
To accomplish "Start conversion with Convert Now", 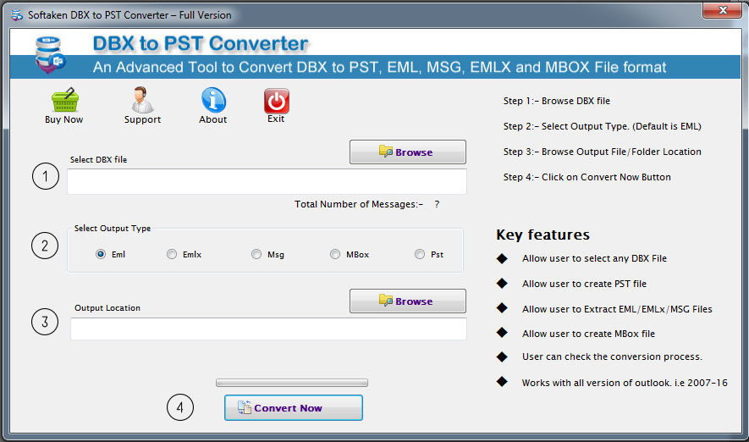I will pos(294,407).
